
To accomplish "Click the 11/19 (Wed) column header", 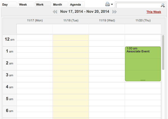I will point(107,21).
